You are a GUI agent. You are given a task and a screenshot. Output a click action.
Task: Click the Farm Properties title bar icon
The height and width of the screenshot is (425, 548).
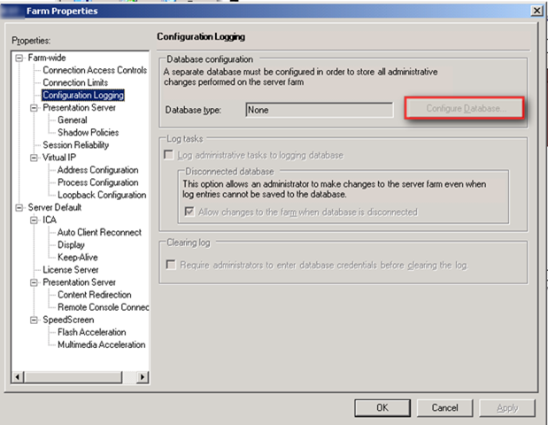(10, 10)
